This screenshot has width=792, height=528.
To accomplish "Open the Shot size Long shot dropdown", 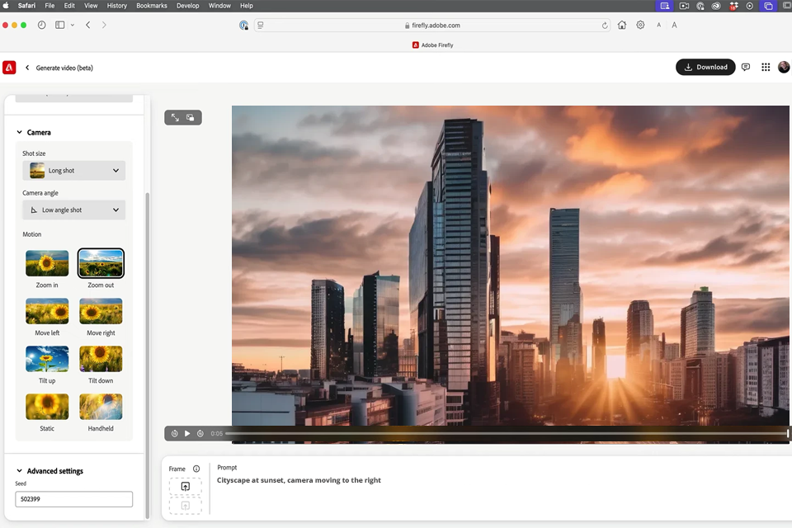I will point(73,170).
